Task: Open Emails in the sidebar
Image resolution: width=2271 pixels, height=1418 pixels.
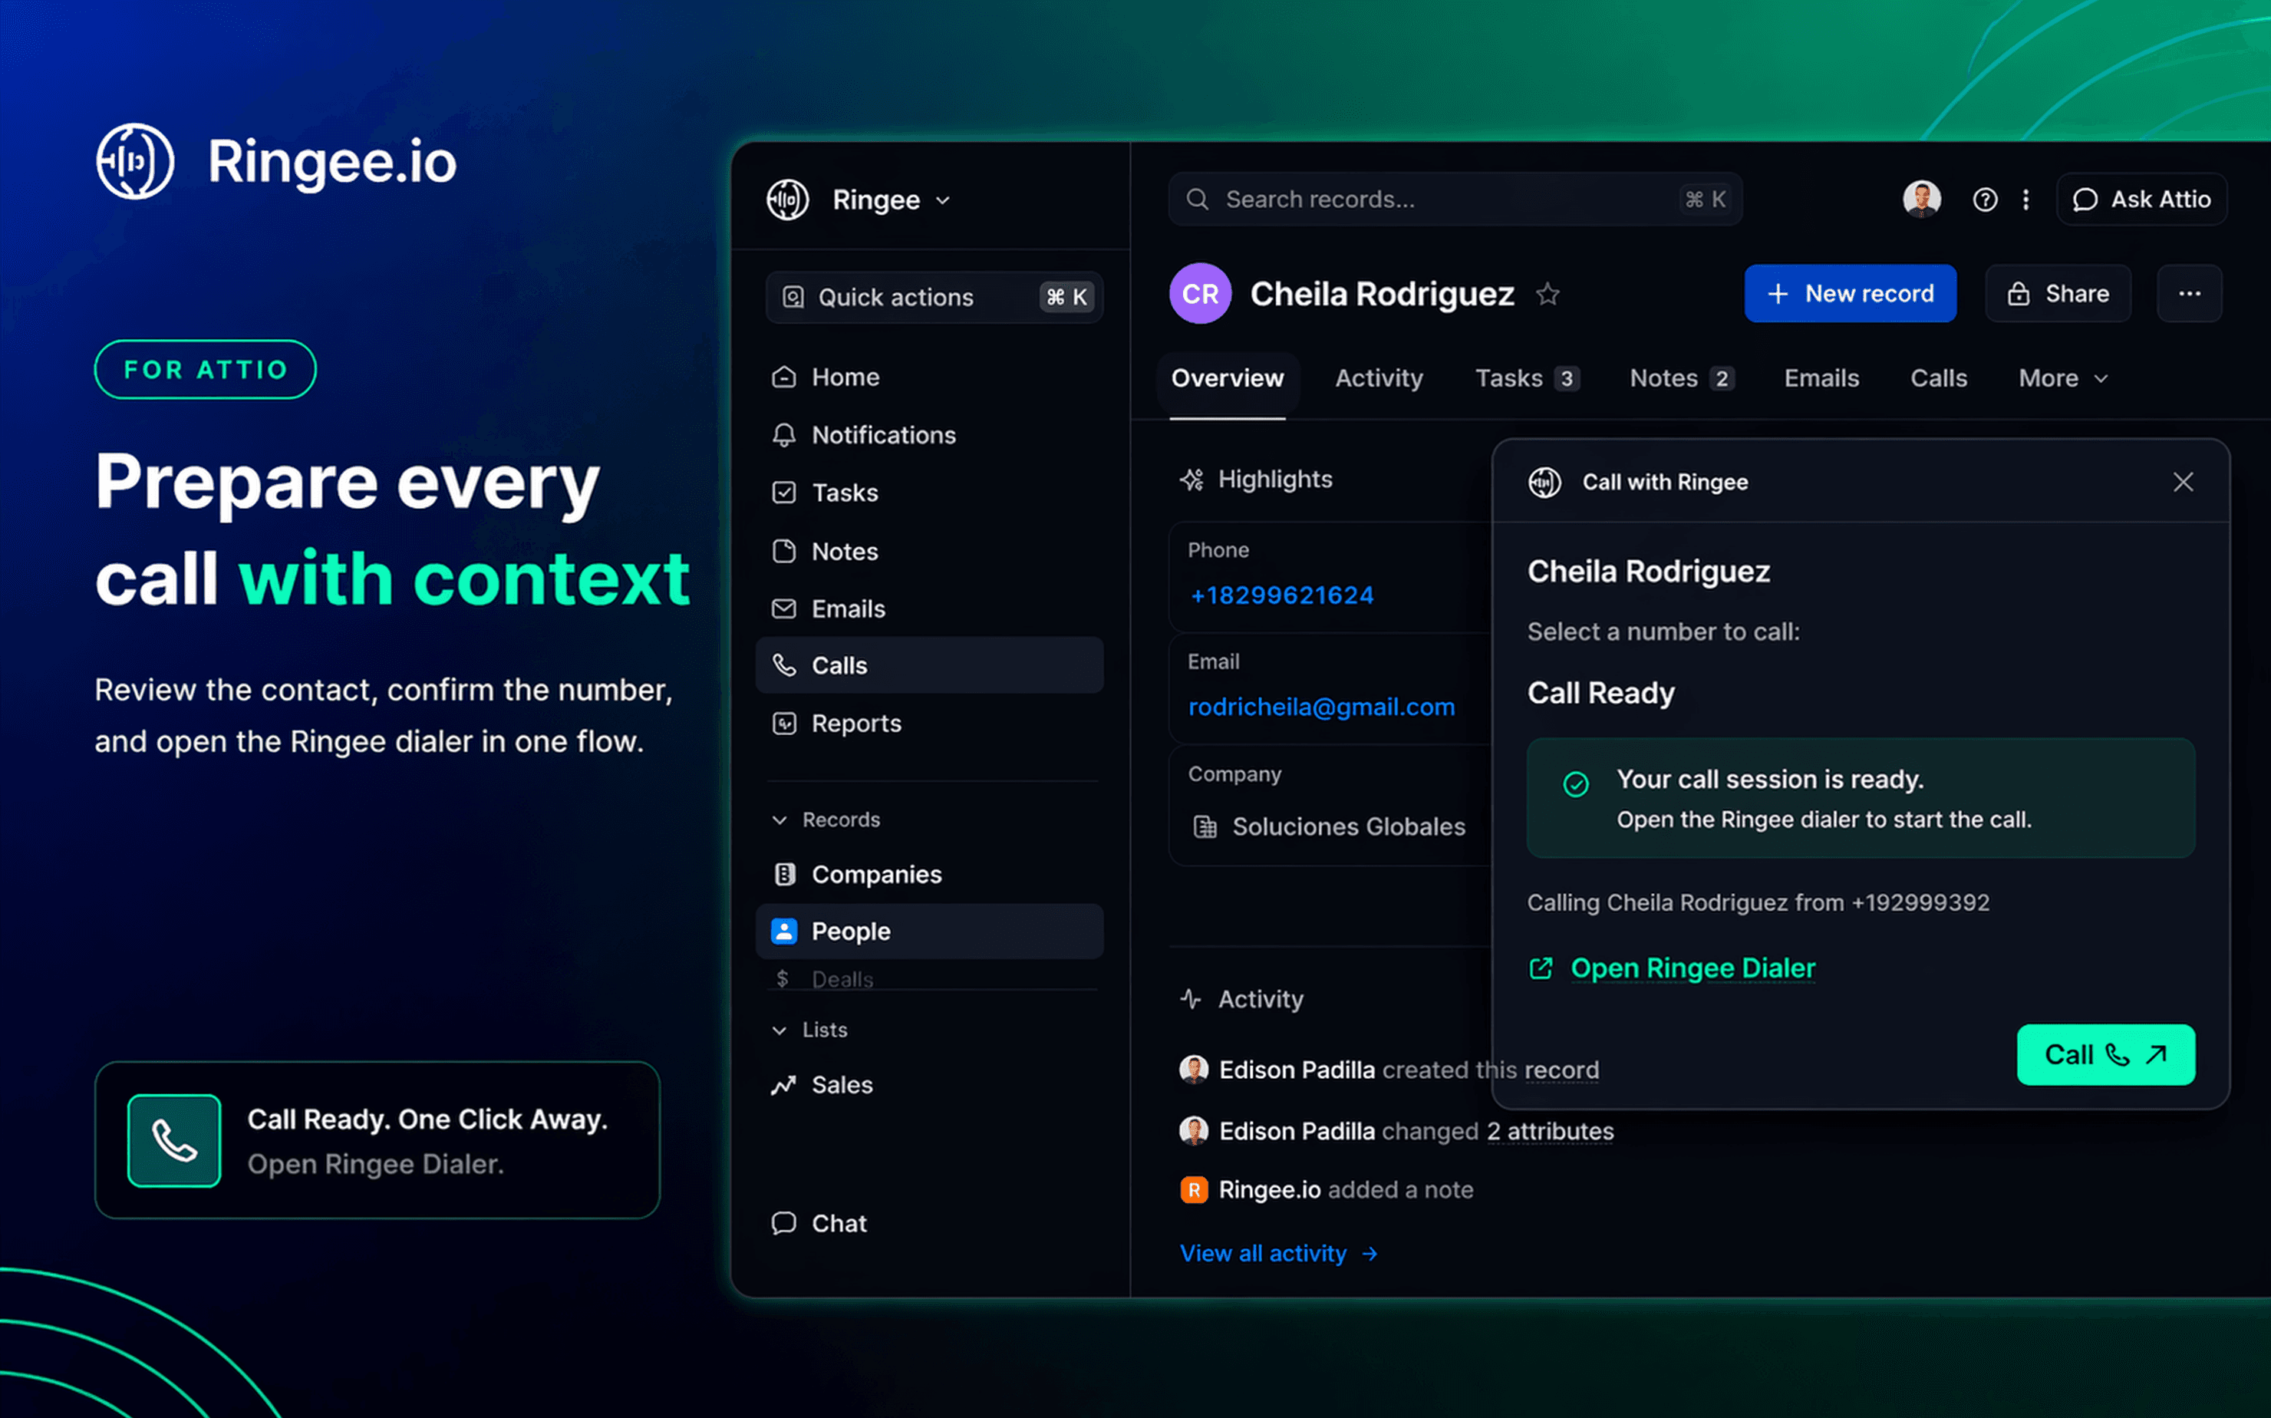Action: [x=929, y=608]
